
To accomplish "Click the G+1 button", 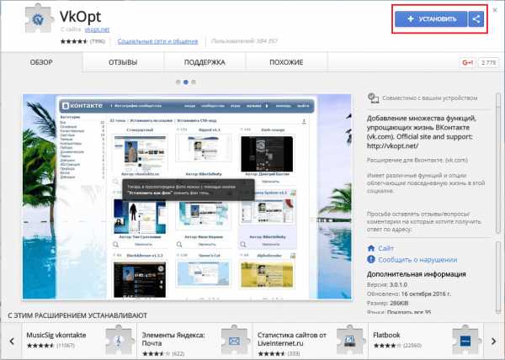I will (467, 62).
